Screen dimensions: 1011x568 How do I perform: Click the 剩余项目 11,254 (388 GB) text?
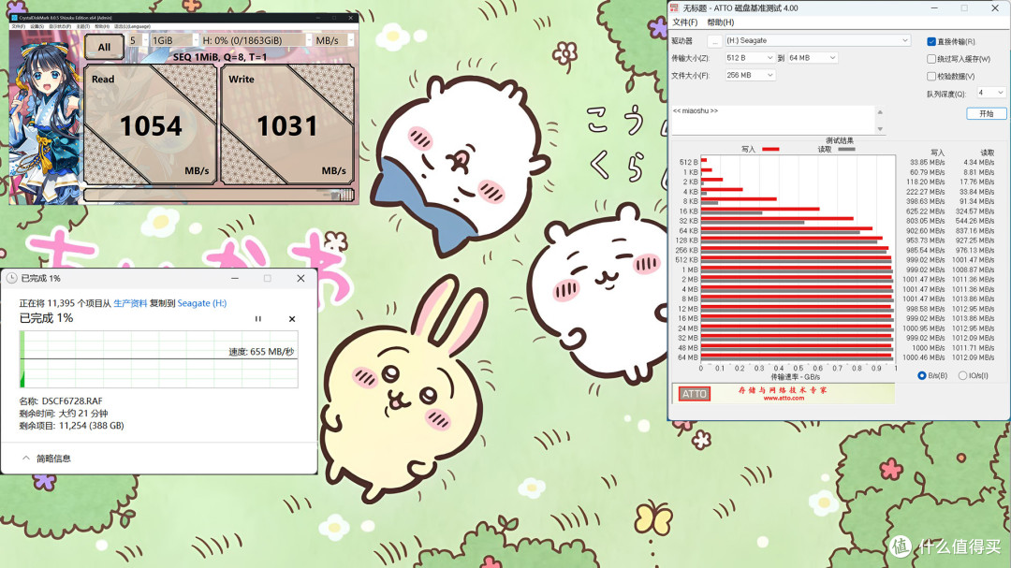71,426
